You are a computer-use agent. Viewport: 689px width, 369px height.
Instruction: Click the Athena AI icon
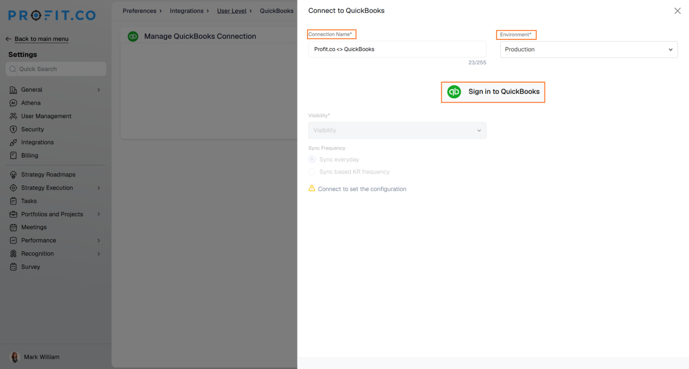[13, 103]
